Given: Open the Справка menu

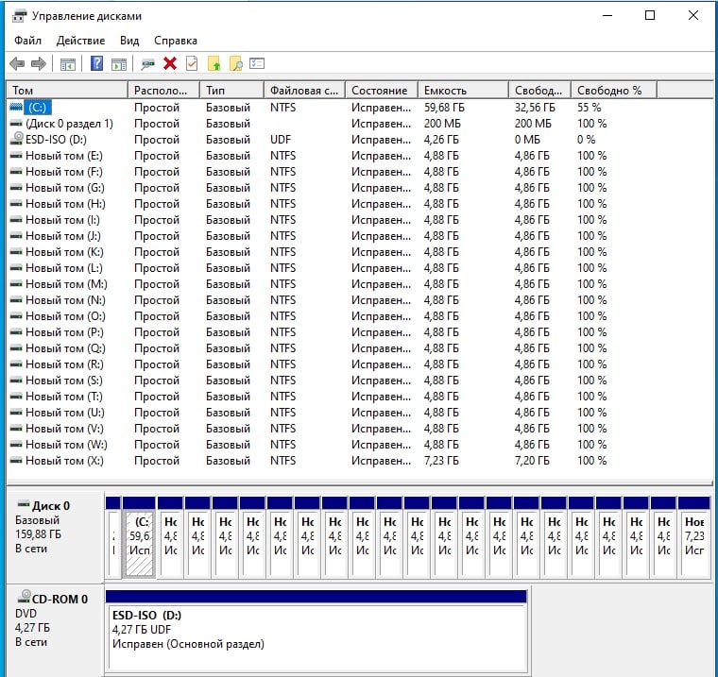Looking at the screenshot, I should pyautogui.click(x=176, y=41).
